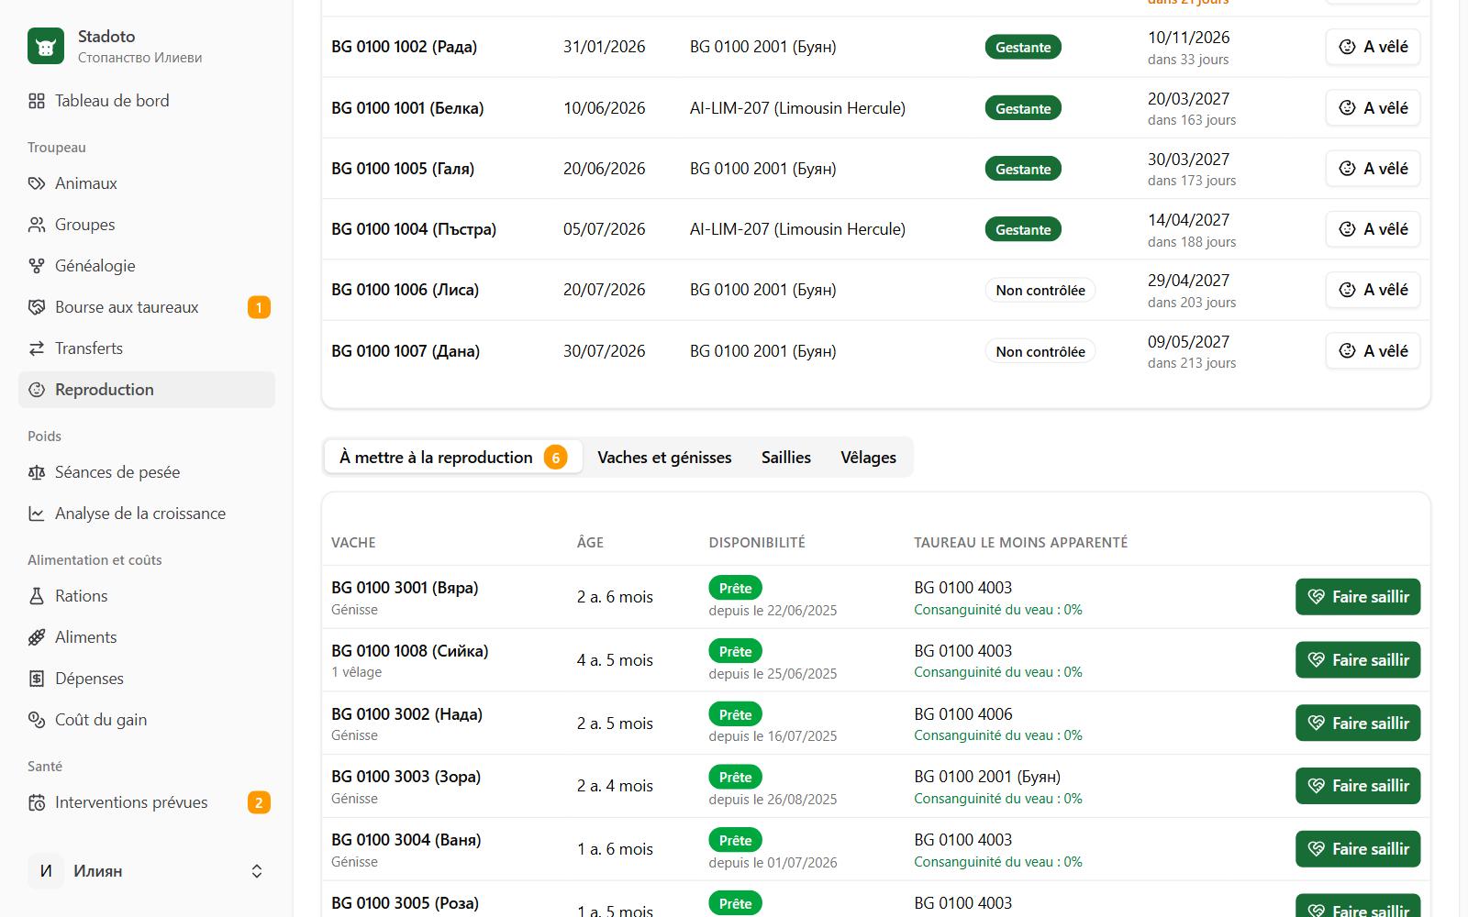Screen dimensions: 1468x917
Task: Click Faire saillir for BG 0100 1008 (Сийка)
Action: [1358, 660]
